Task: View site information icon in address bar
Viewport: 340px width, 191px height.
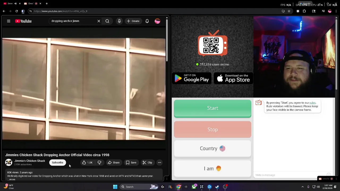Action: [x=31, y=11]
